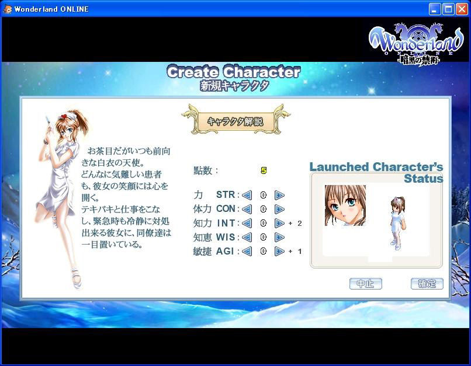Click the Create Character heading
Screen dimensions: 471x366
click(233, 72)
